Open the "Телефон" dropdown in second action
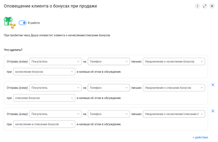 tap(109, 88)
